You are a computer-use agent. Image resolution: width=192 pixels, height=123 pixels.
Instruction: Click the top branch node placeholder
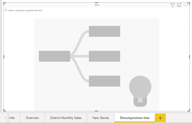point(104,31)
